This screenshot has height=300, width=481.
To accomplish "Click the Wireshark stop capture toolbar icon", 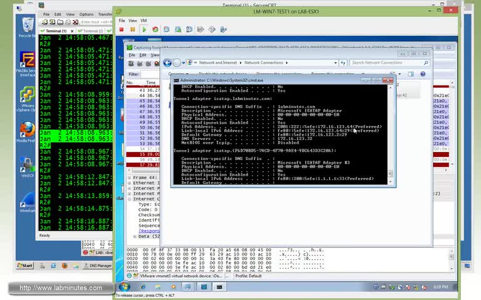I will (x=157, y=64).
